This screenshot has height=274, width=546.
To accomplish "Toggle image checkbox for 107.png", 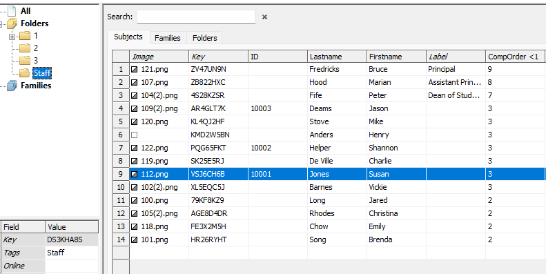I will (x=134, y=83).
